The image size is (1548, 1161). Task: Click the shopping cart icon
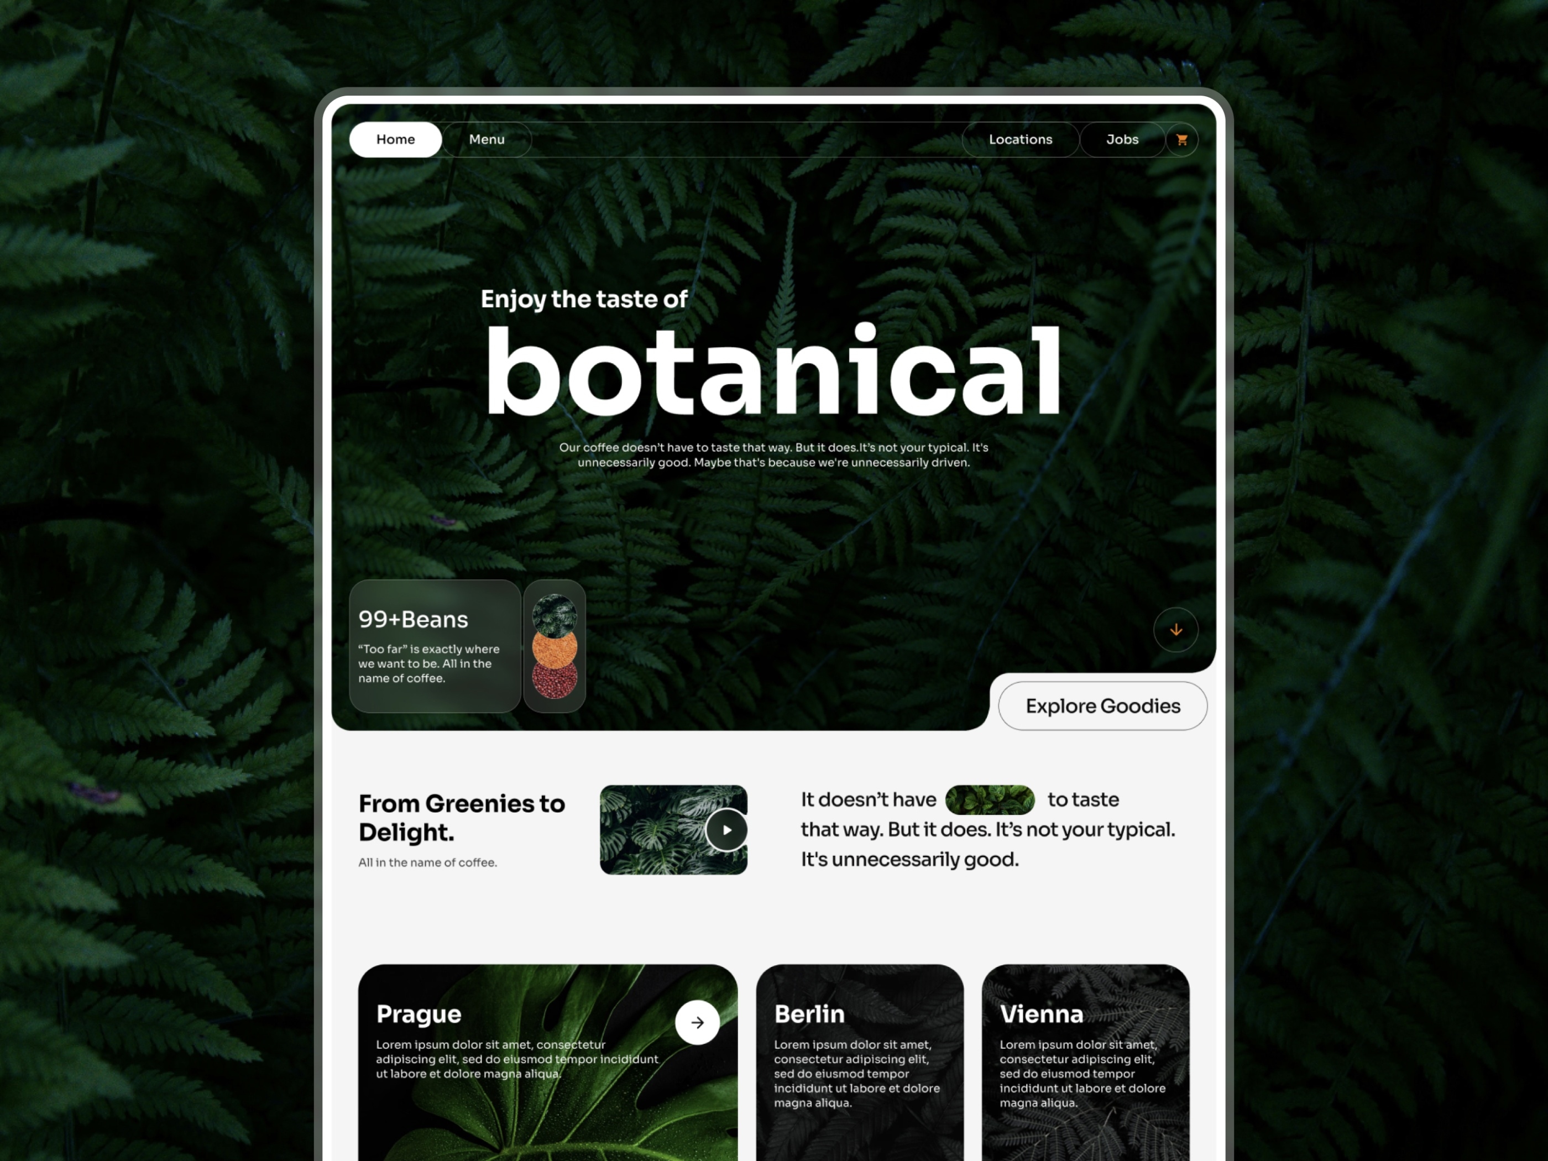click(1180, 139)
